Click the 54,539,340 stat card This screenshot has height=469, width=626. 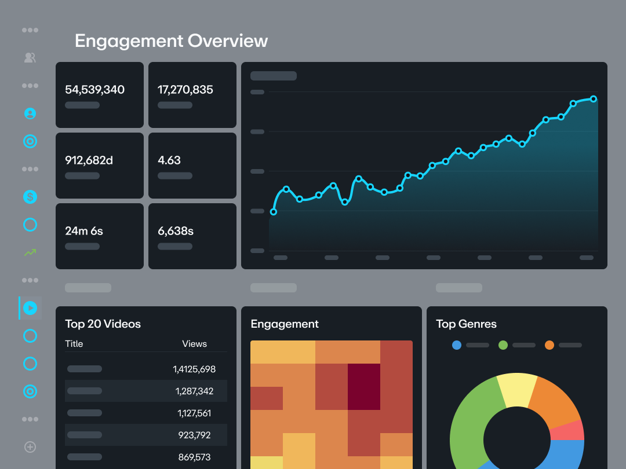(x=100, y=95)
